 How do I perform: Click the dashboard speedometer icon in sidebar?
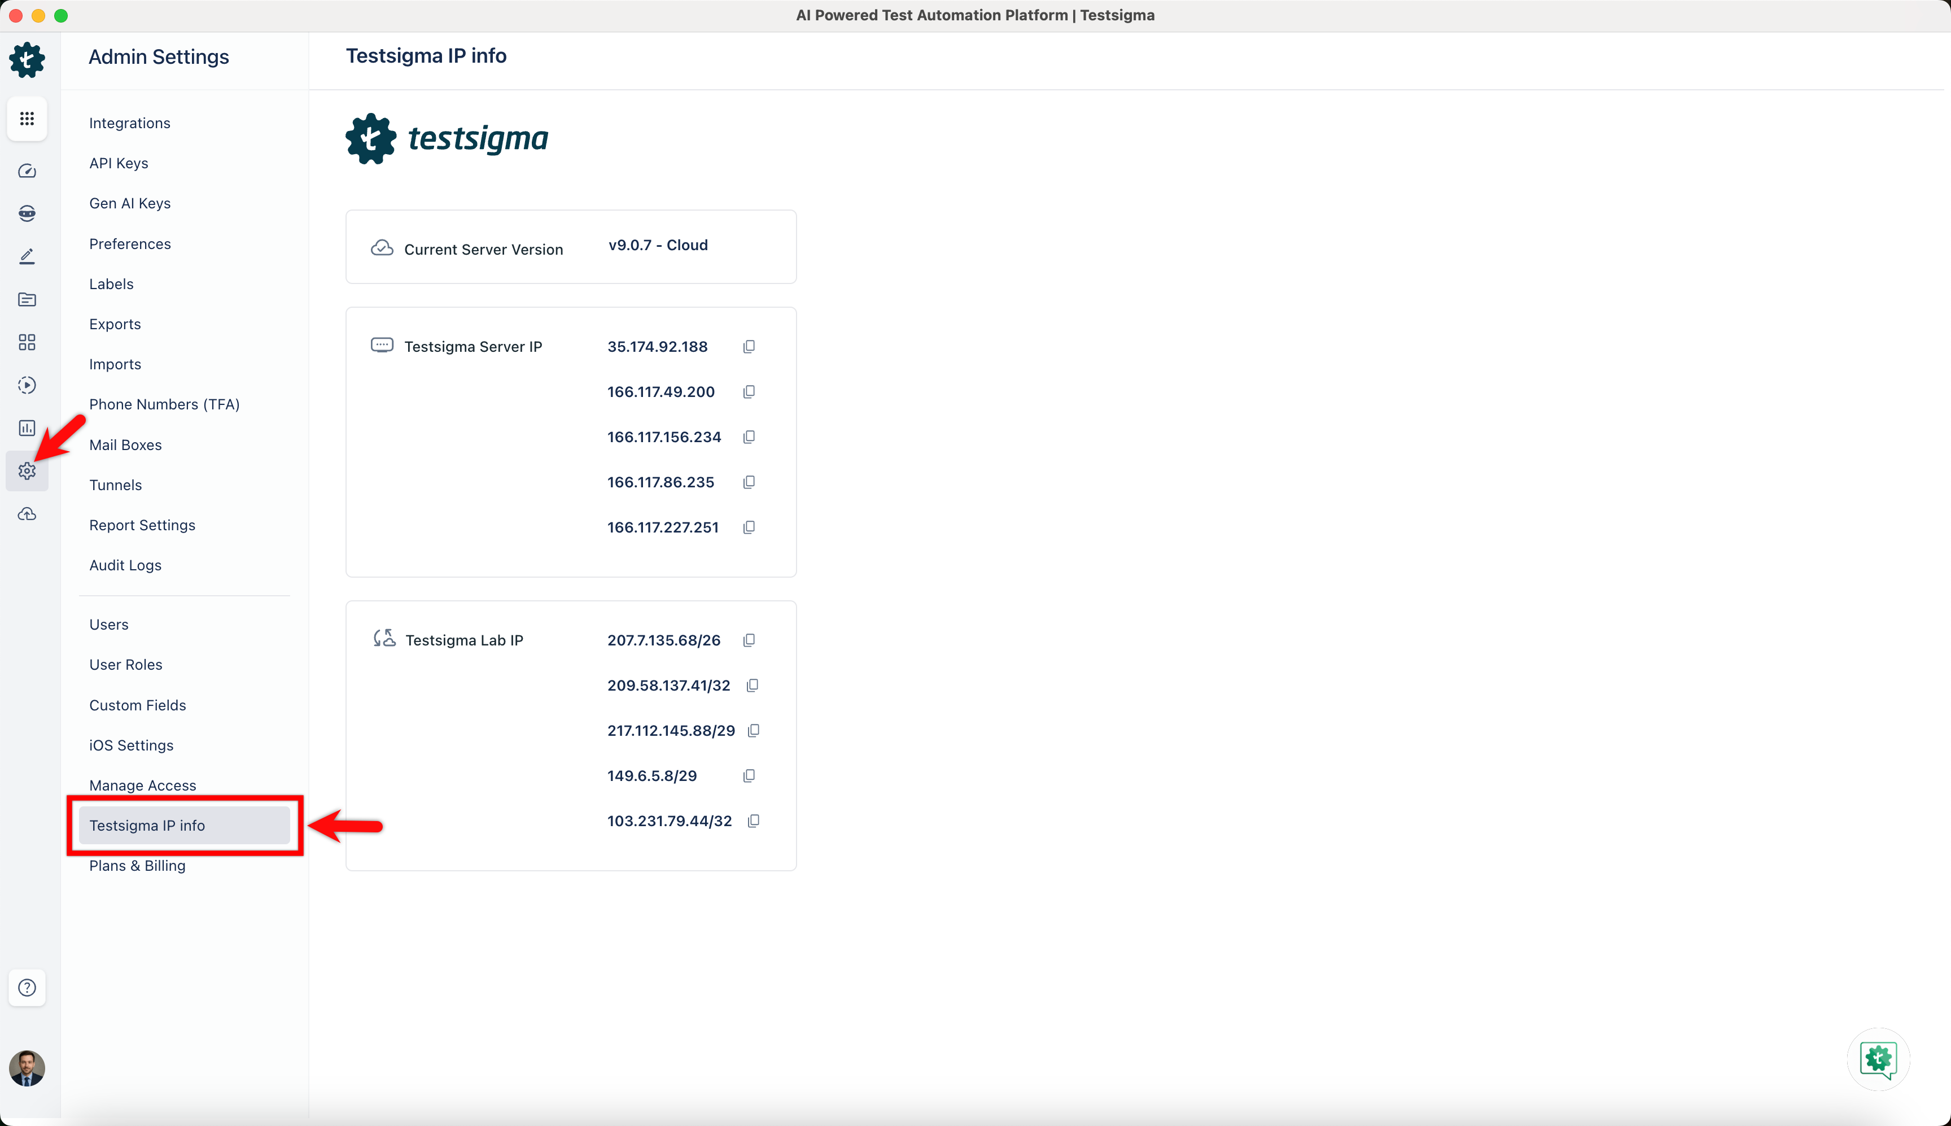click(27, 171)
